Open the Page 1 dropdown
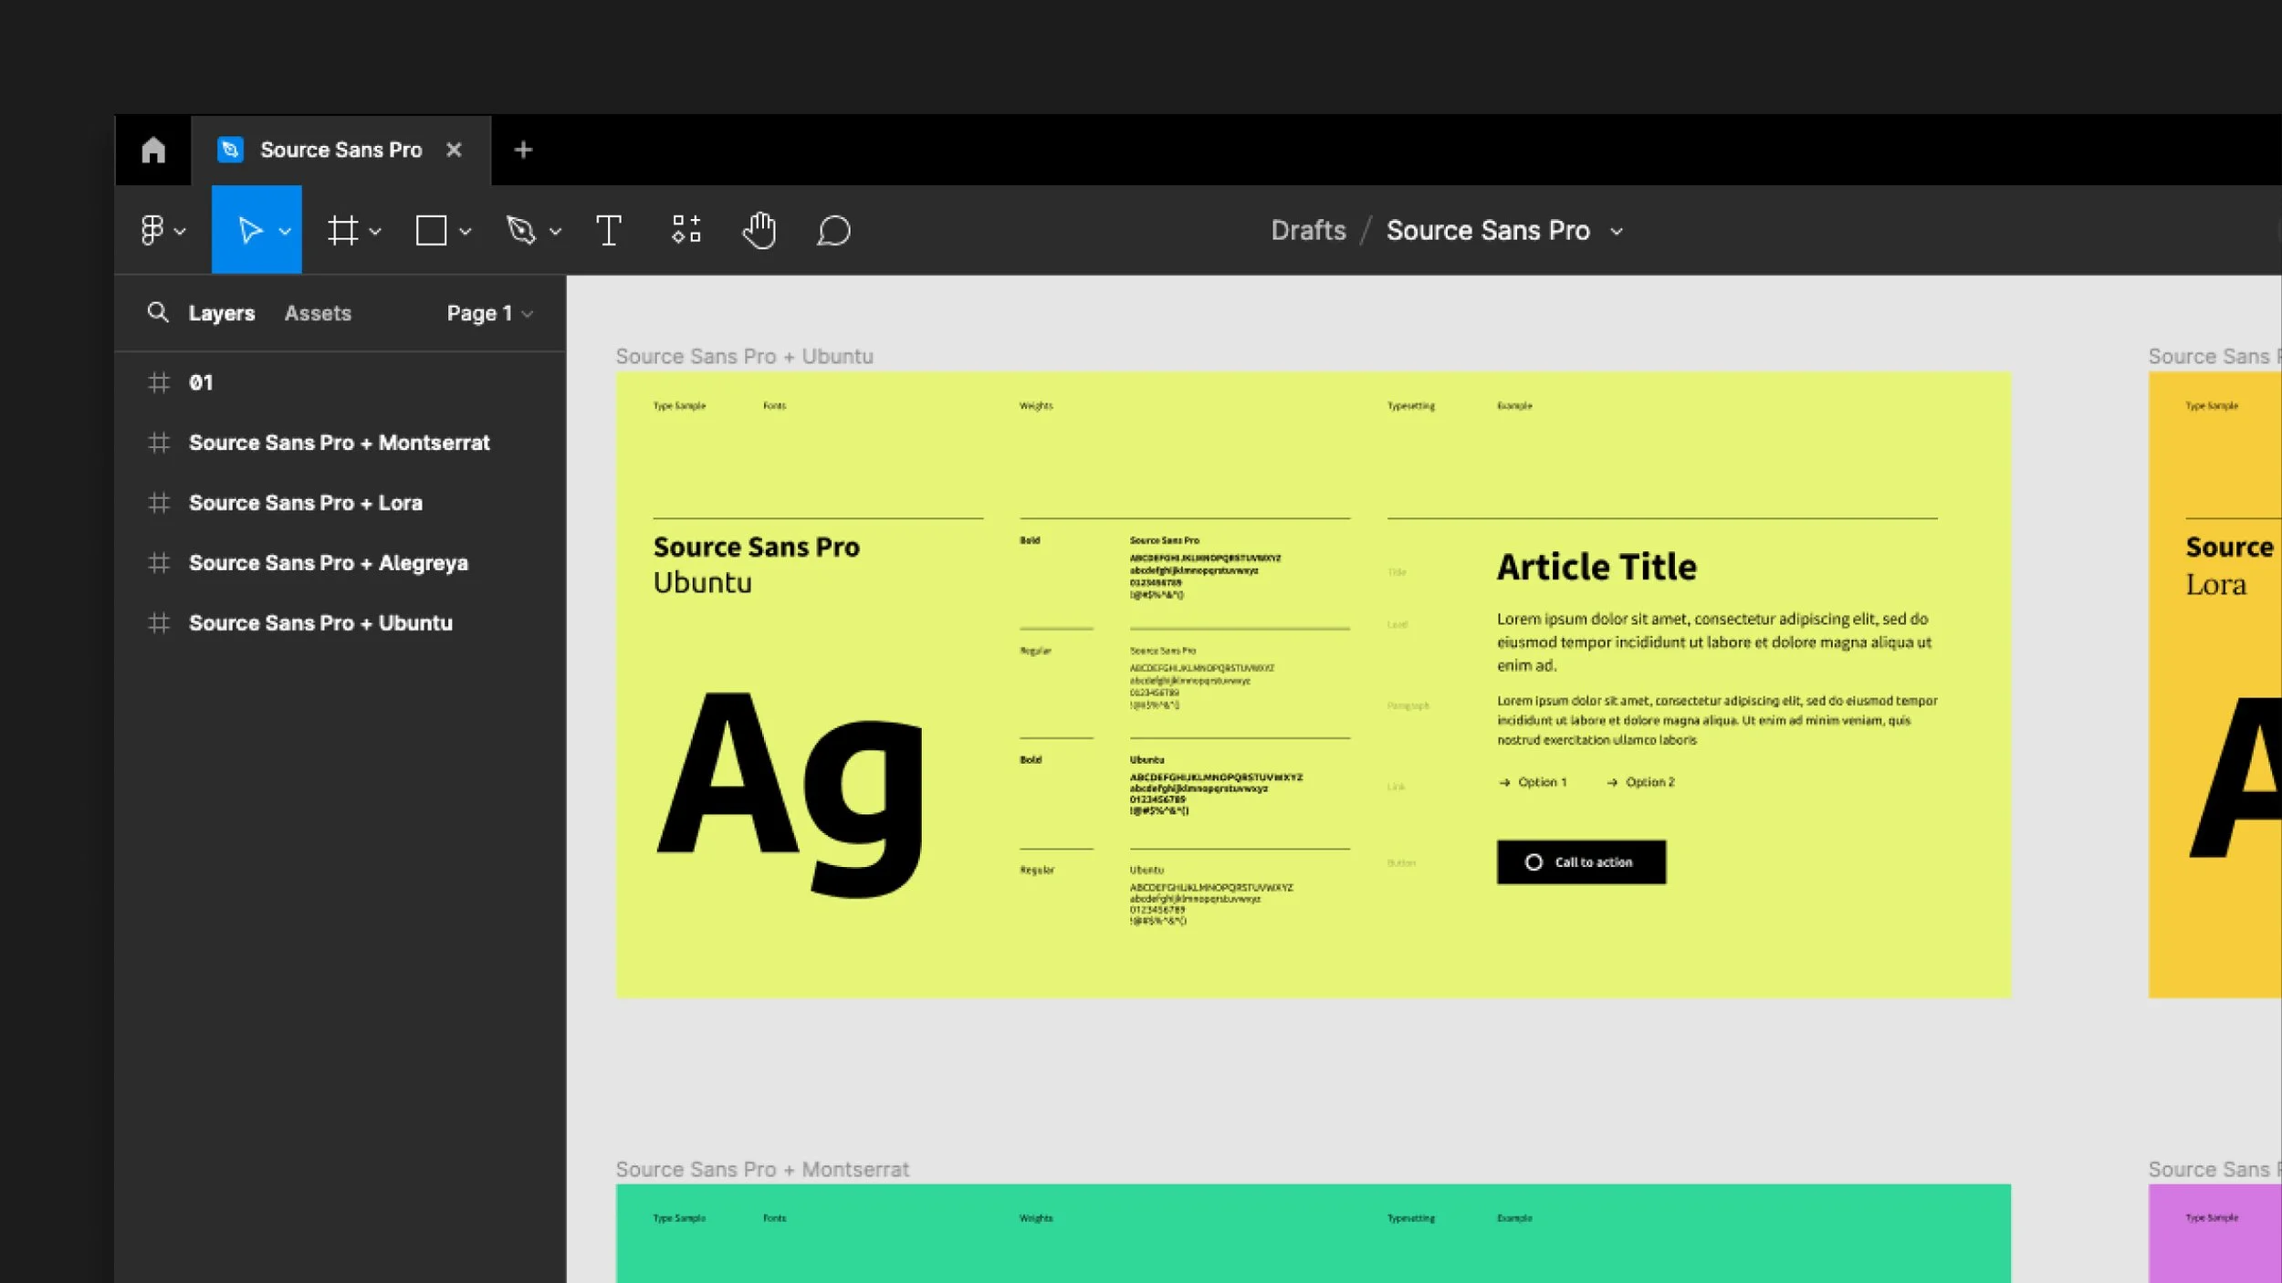 tap(488, 313)
